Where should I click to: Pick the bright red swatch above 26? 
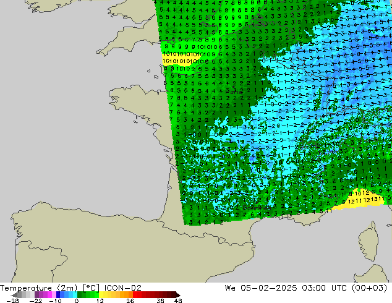click(135, 295)
